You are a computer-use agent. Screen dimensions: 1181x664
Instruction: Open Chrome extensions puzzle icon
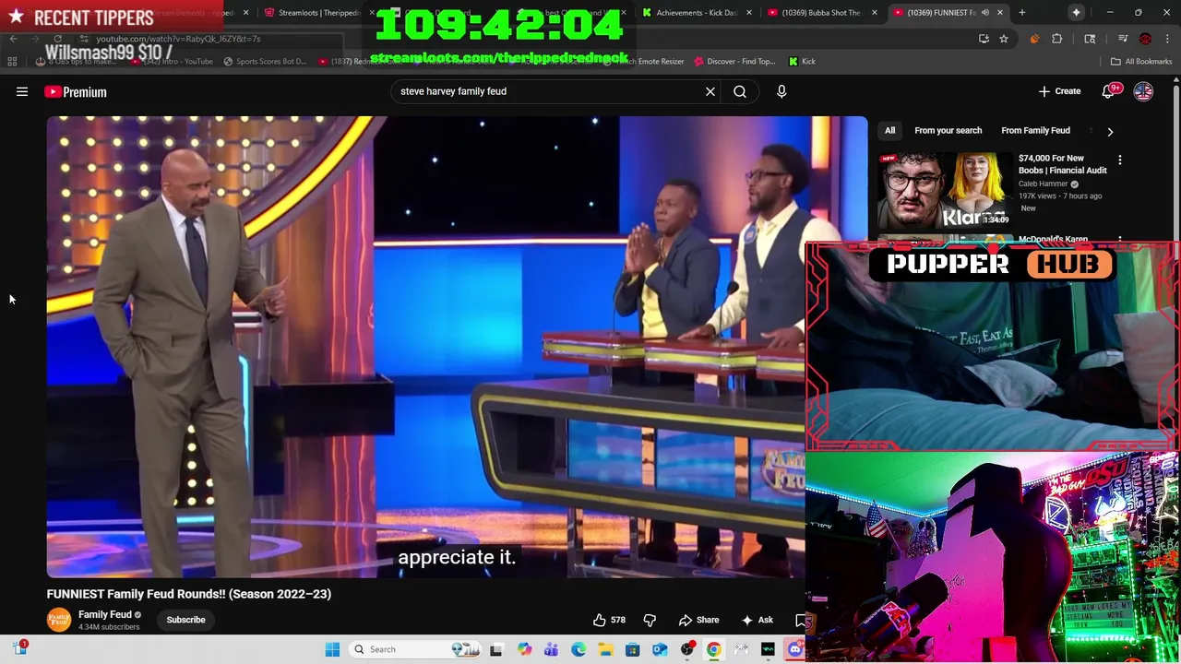[x=1057, y=39]
